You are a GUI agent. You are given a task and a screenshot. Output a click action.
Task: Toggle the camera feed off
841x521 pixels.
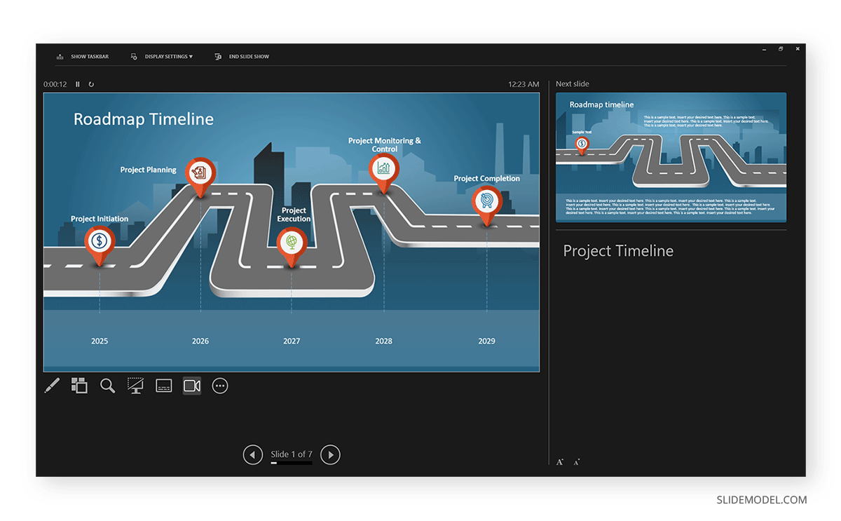[191, 386]
